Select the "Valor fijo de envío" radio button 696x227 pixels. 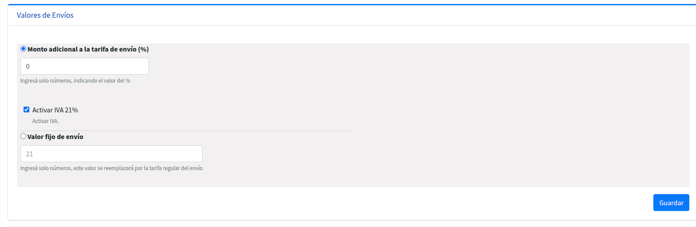point(24,136)
